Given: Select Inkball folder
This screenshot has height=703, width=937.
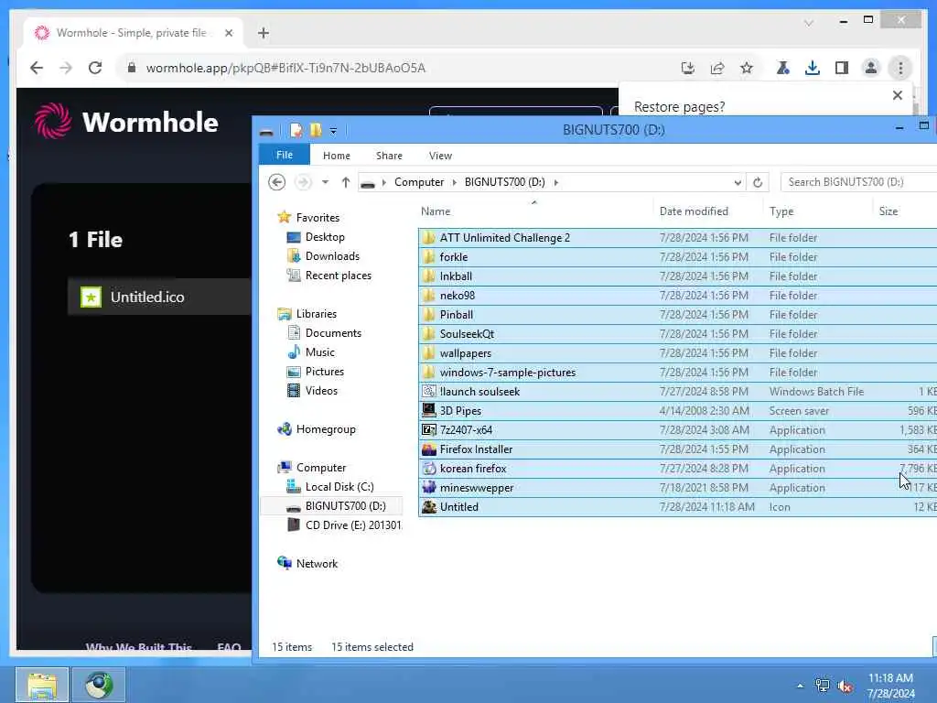Looking at the screenshot, I should (456, 276).
